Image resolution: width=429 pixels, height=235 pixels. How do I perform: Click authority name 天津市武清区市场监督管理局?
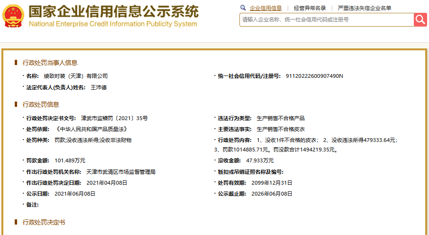tap(121, 172)
